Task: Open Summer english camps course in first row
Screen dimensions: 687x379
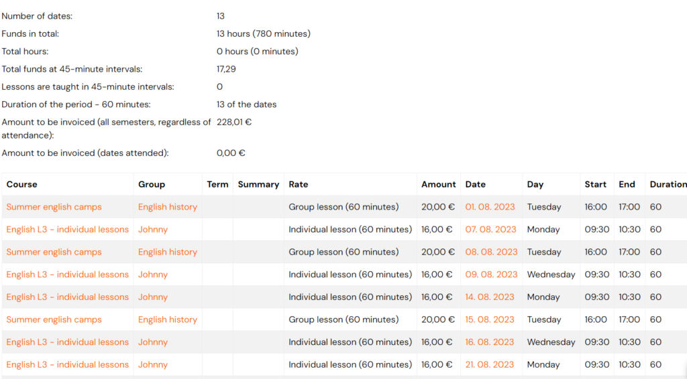Action: [x=54, y=207]
